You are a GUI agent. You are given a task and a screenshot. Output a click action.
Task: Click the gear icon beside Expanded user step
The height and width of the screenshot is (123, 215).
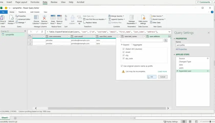[x=208, y=71]
